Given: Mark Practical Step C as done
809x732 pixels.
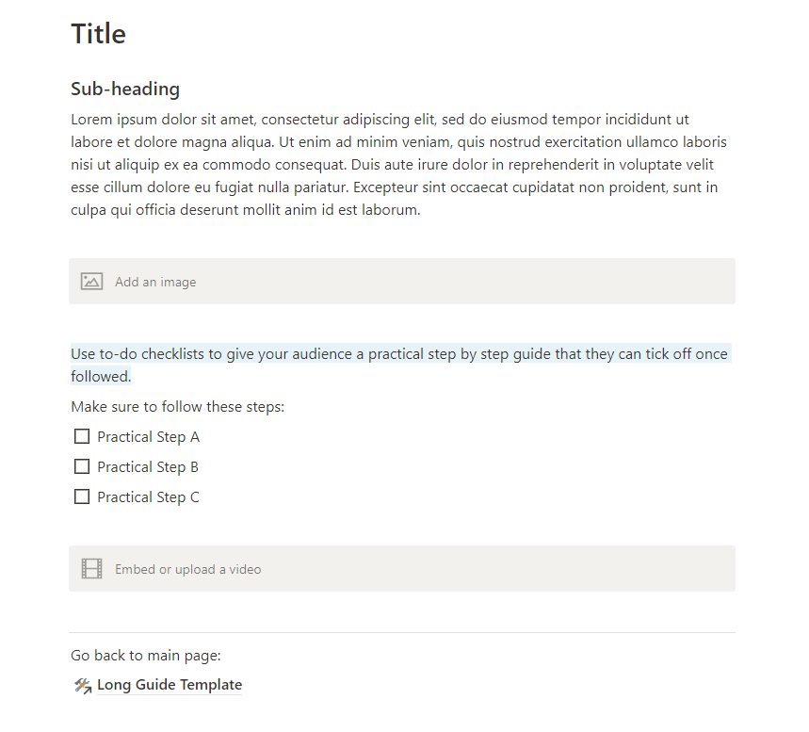Looking at the screenshot, I should coord(82,496).
